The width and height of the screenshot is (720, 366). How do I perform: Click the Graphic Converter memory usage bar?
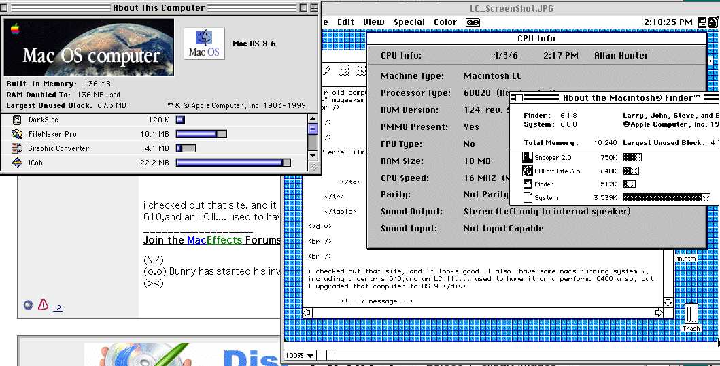point(186,148)
